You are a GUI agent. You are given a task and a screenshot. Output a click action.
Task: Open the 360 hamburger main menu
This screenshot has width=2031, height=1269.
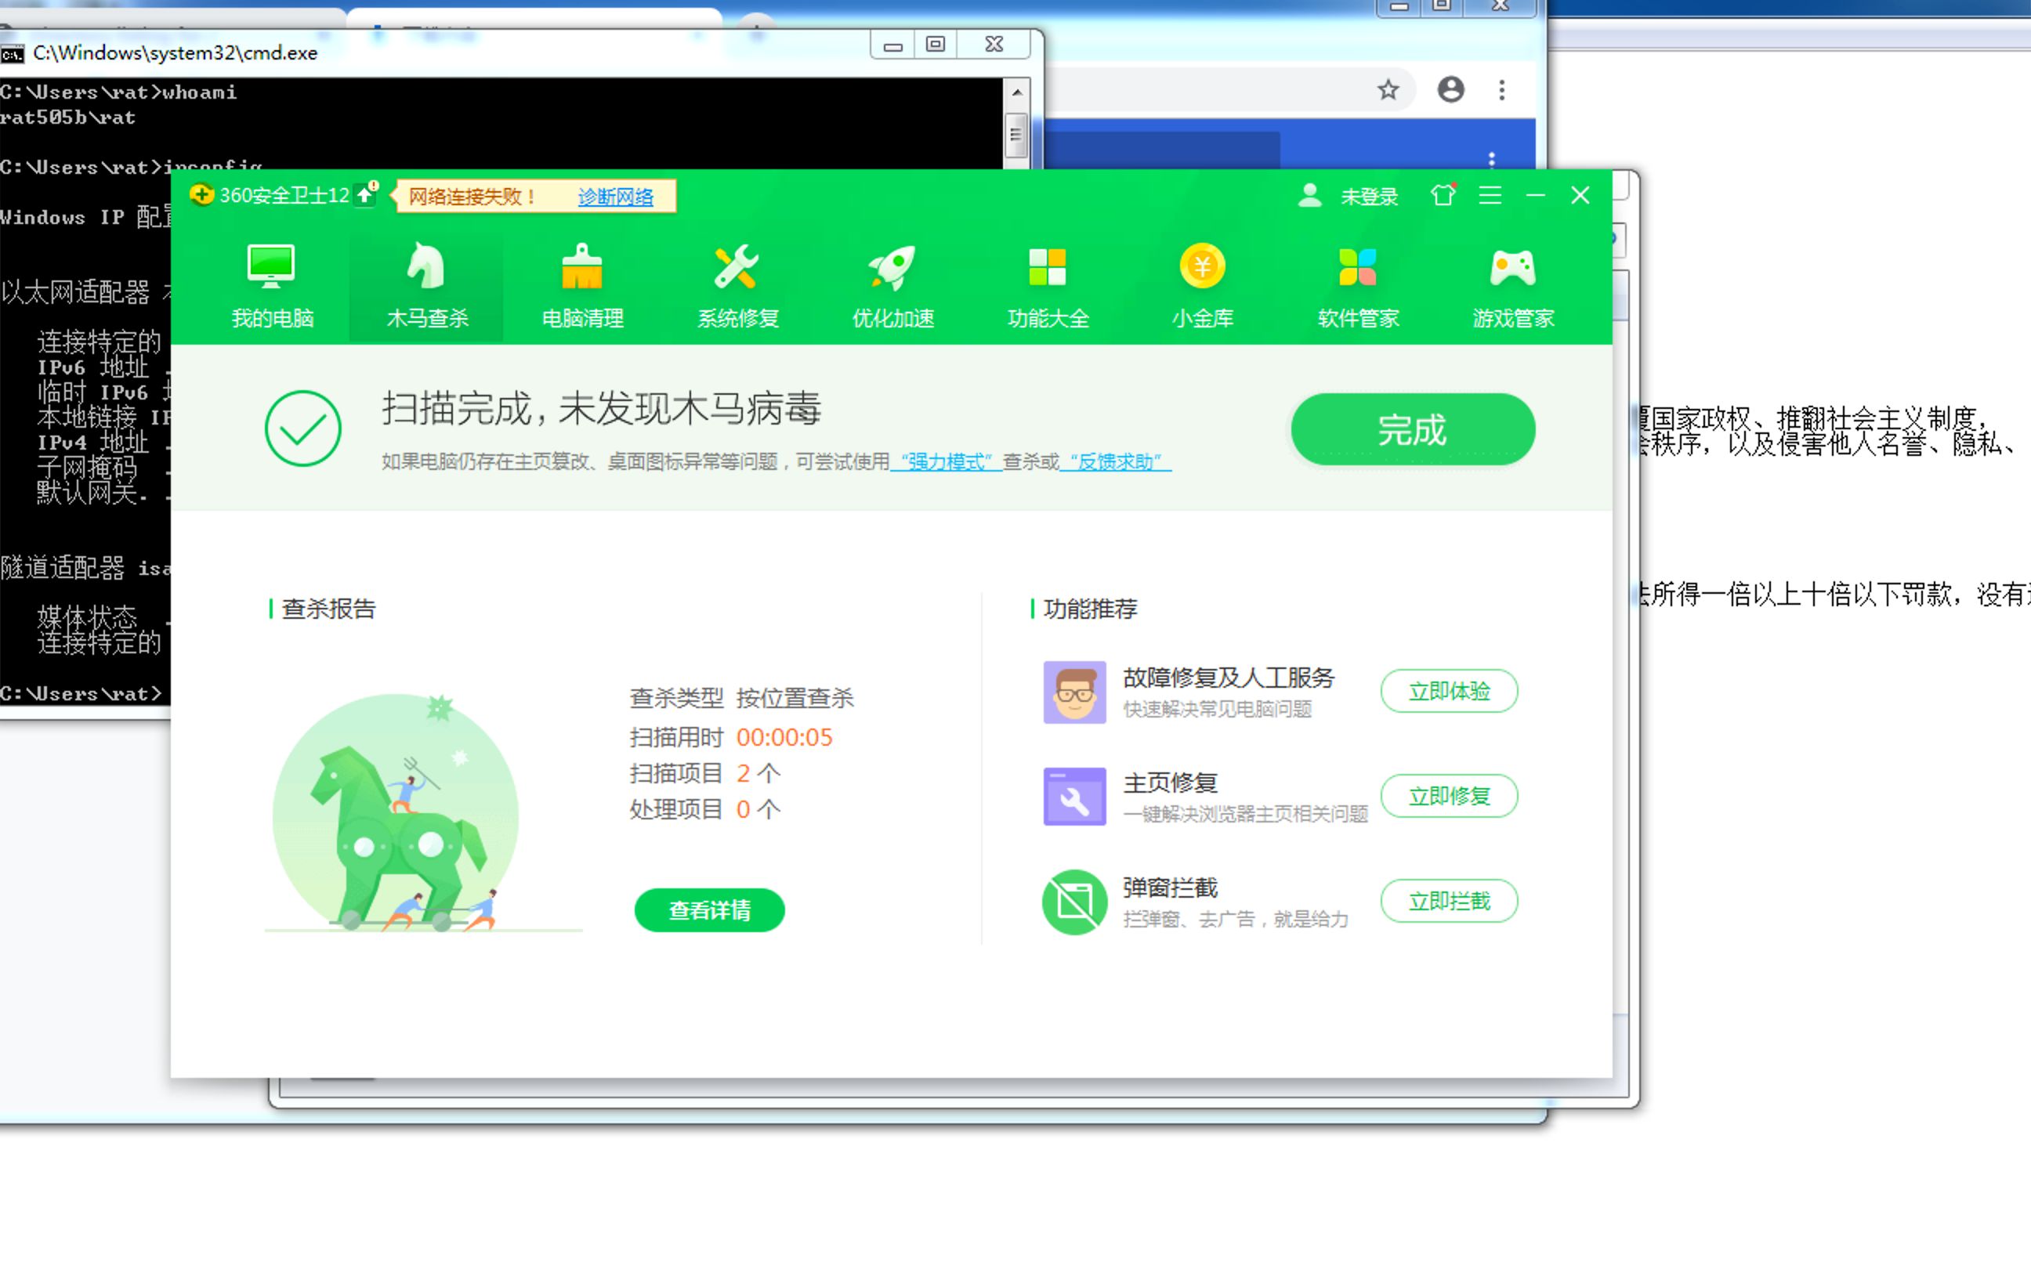tap(1490, 195)
